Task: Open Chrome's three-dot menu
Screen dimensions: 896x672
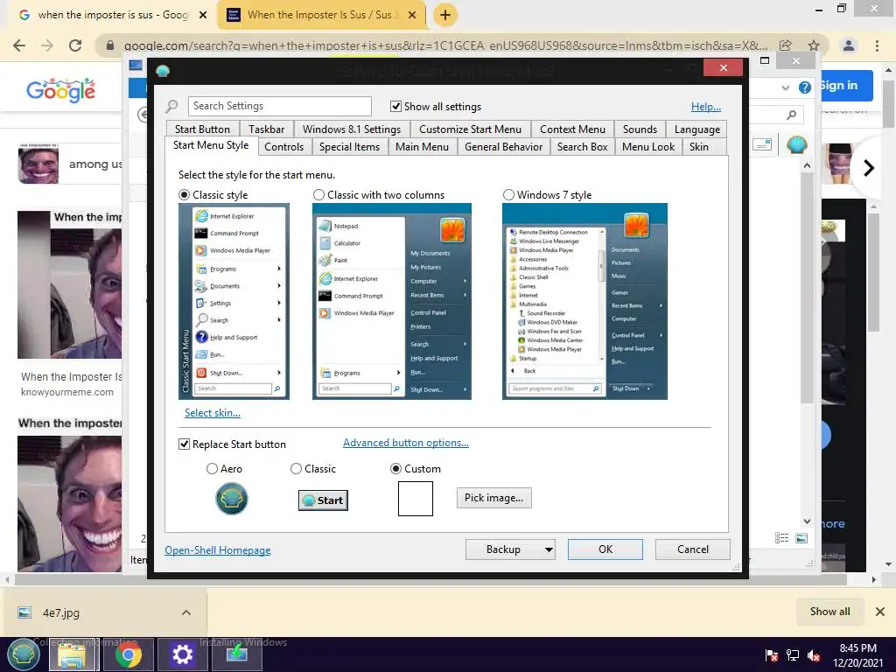Action: [x=877, y=45]
